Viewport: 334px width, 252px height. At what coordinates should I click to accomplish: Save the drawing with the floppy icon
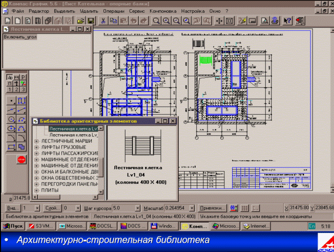click(x=91, y=20)
